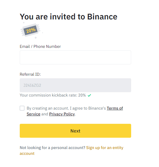Open the Privacy Policy link
159x167 pixels.
pyautogui.click(x=62, y=114)
